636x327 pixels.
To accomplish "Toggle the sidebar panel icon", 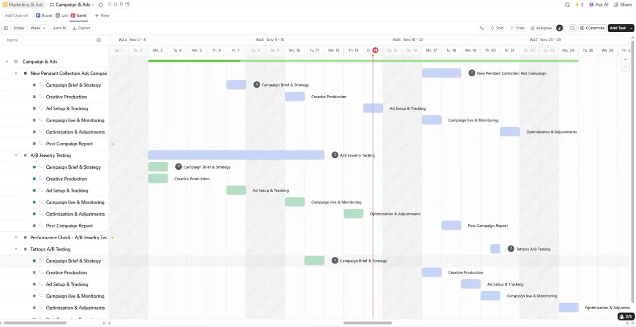I will tap(6, 28).
